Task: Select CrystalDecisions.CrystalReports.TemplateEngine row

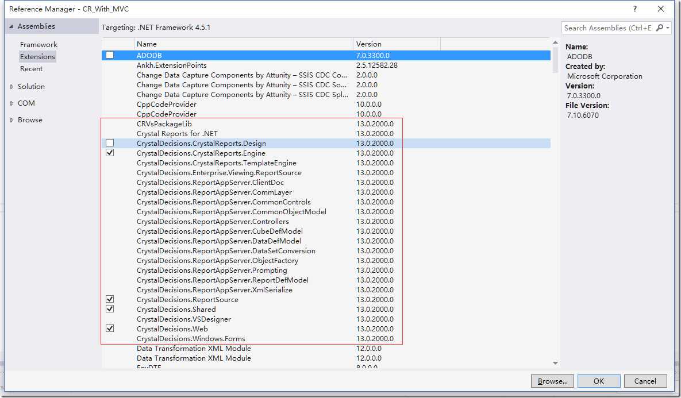Action: (326, 163)
